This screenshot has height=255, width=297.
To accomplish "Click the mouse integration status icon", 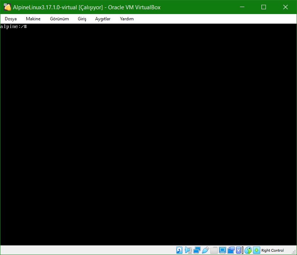I will pyautogui.click(x=248, y=250).
